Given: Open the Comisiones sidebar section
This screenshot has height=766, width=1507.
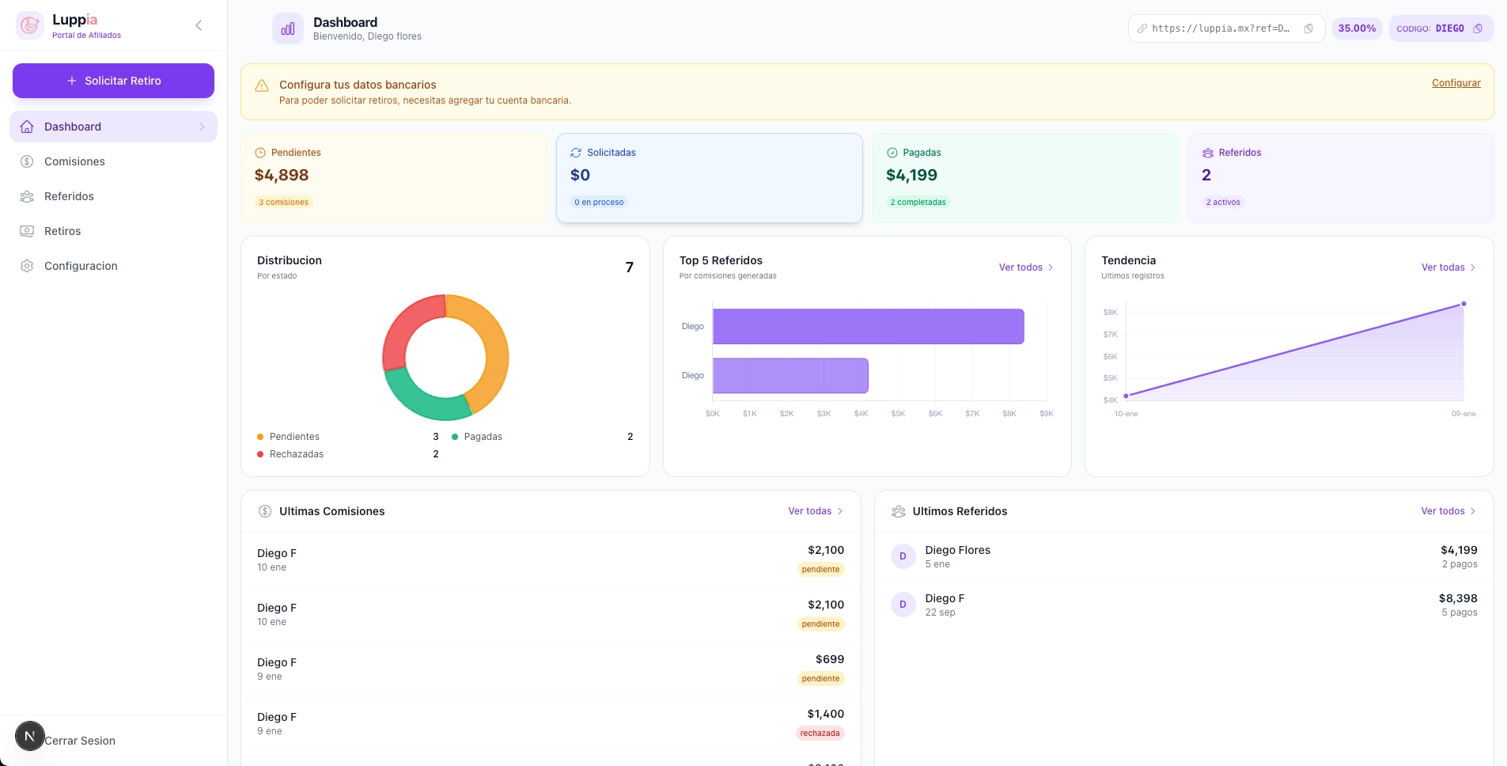Looking at the screenshot, I should point(74,161).
